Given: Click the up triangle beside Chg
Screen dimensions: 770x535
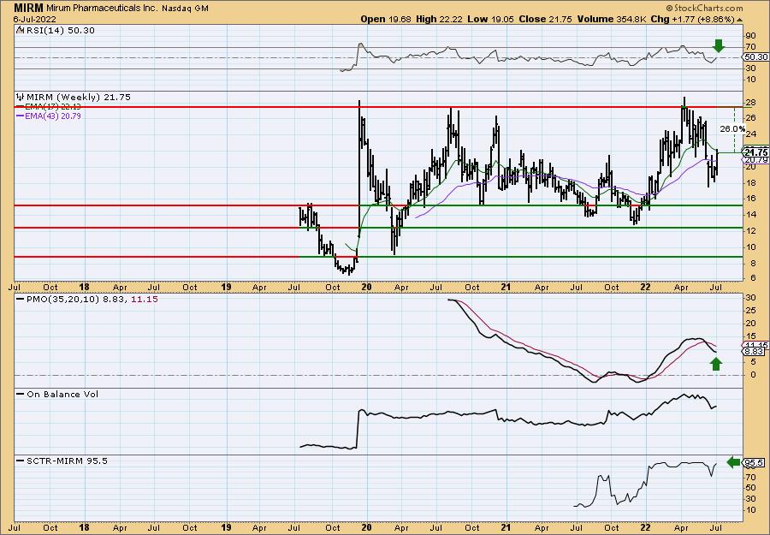Looking at the screenshot, I should tap(740, 20).
